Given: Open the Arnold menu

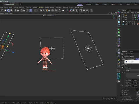Looking at the screenshot, I should click(x=71, y=7).
